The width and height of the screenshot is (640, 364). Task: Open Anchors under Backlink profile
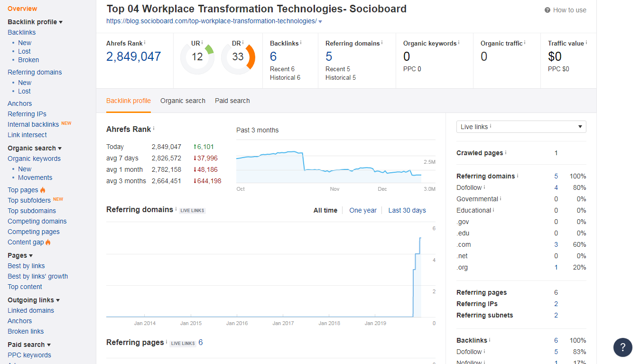[x=20, y=103]
